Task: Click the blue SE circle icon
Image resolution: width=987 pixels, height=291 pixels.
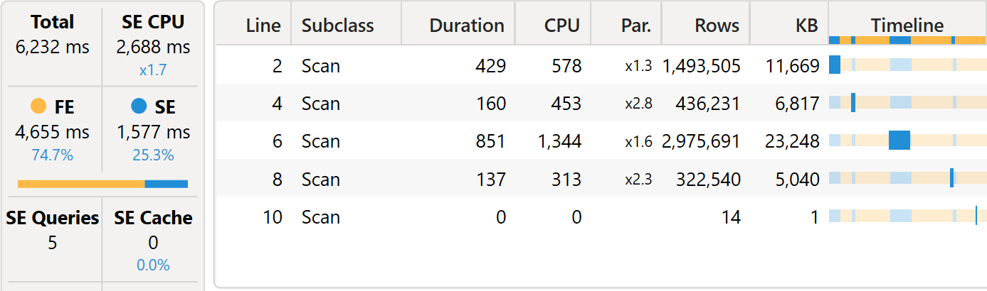Action: point(139,107)
